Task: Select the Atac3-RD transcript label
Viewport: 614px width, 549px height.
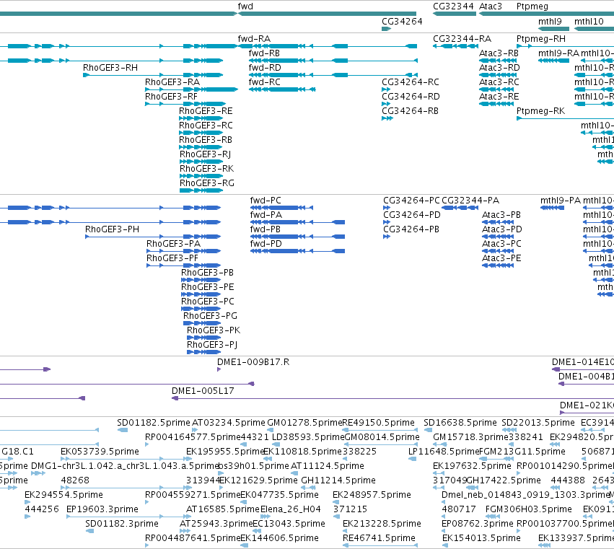Action: coord(499,68)
